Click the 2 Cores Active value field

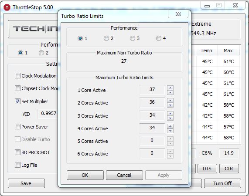pyautogui.click(x=152, y=103)
